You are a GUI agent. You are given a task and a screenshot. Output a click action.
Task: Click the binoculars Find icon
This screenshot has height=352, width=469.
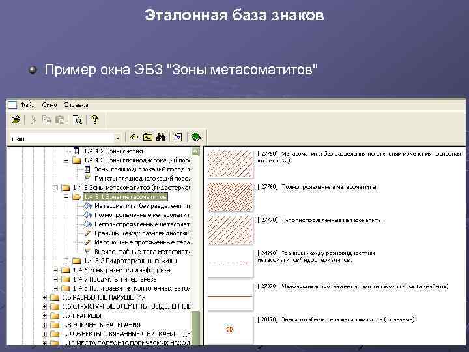161,137
